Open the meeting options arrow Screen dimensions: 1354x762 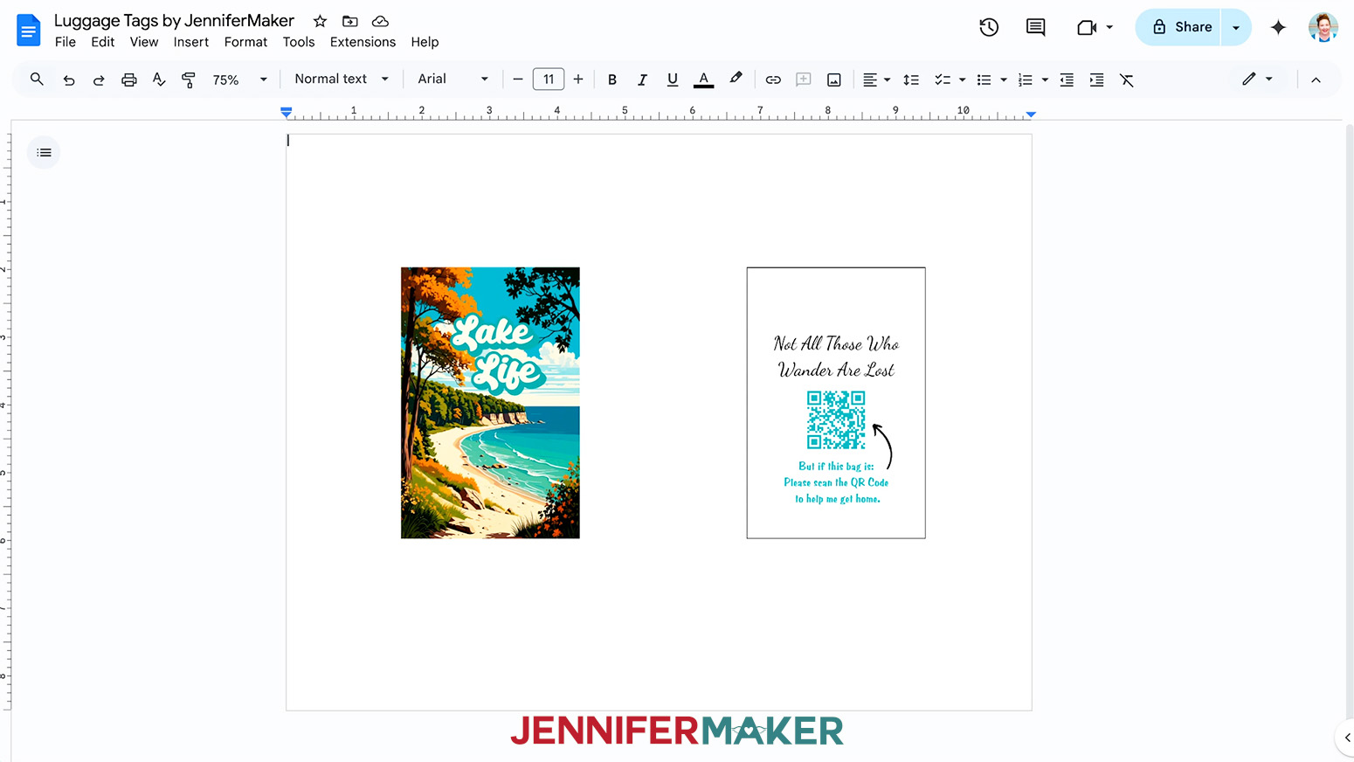coord(1109,27)
